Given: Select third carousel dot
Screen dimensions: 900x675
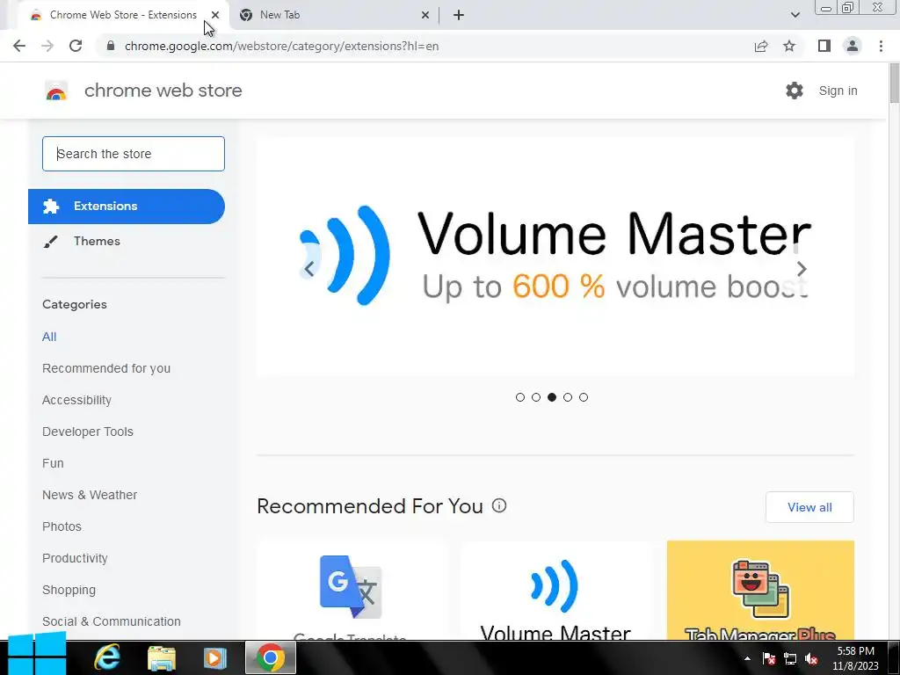Looking at the screenshot, I should (x=552, y=397).
